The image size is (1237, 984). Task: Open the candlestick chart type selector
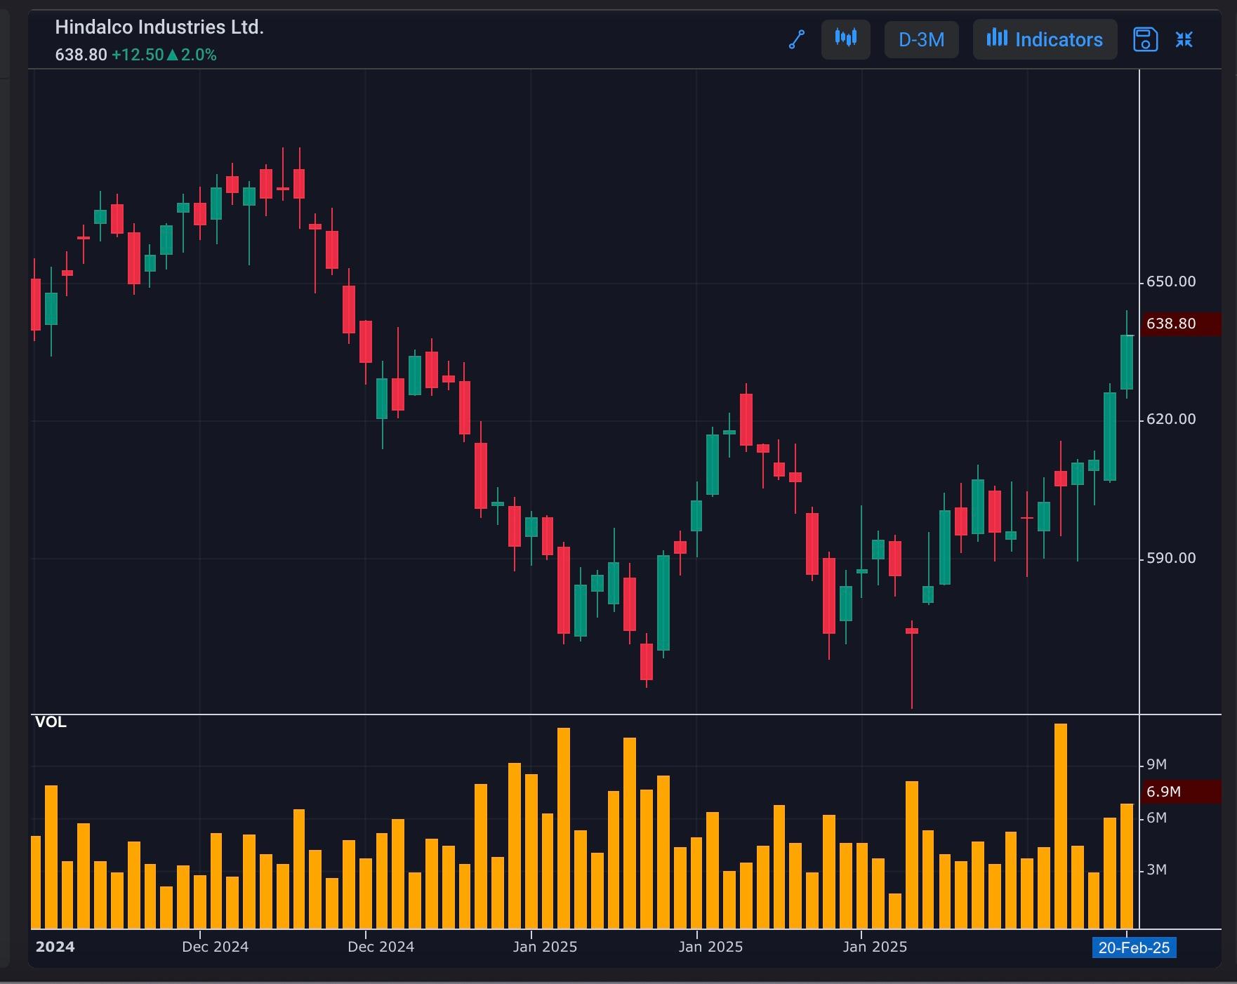pos(846,39)
